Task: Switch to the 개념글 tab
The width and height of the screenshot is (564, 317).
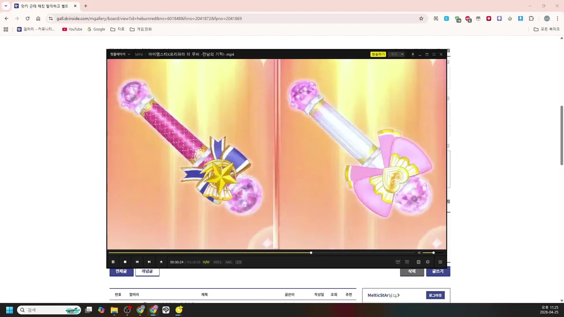Action: 147,271
